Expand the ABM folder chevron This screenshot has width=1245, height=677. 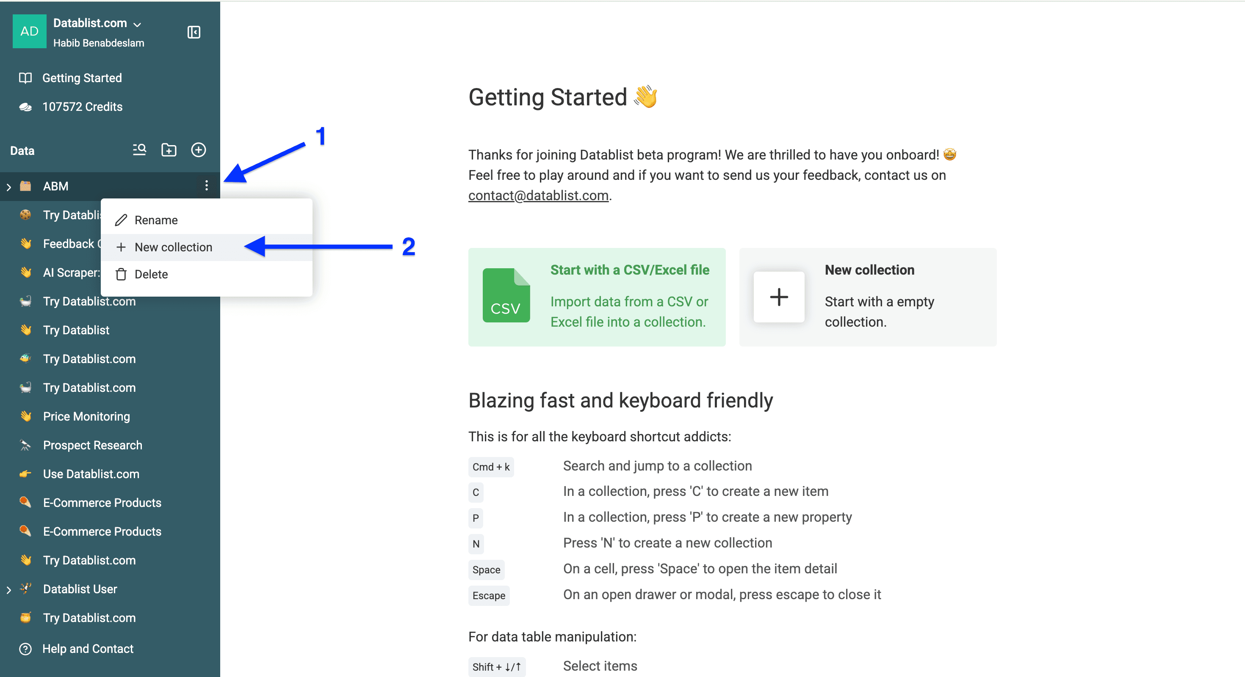coord(9,186)
